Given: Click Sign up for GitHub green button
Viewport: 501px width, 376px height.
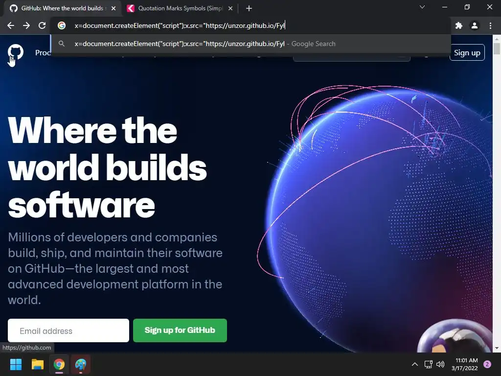Looking at the screenshot, I should tap(180, 330).
